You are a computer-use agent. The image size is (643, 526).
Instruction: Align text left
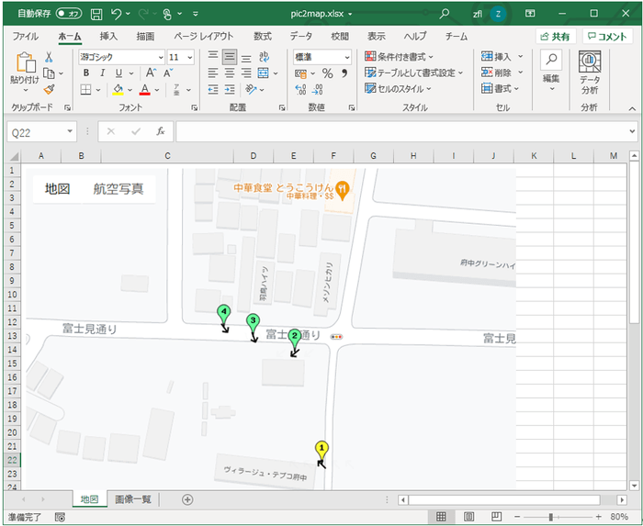point(213,73)
